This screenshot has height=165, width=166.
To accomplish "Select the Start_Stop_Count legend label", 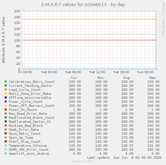I will pos(25,142).
